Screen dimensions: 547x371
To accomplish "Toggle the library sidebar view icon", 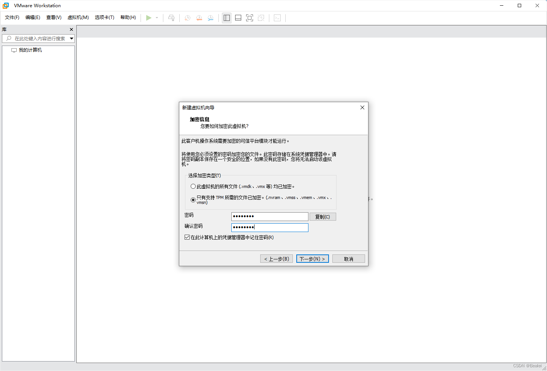I will (x=227, y=18).
